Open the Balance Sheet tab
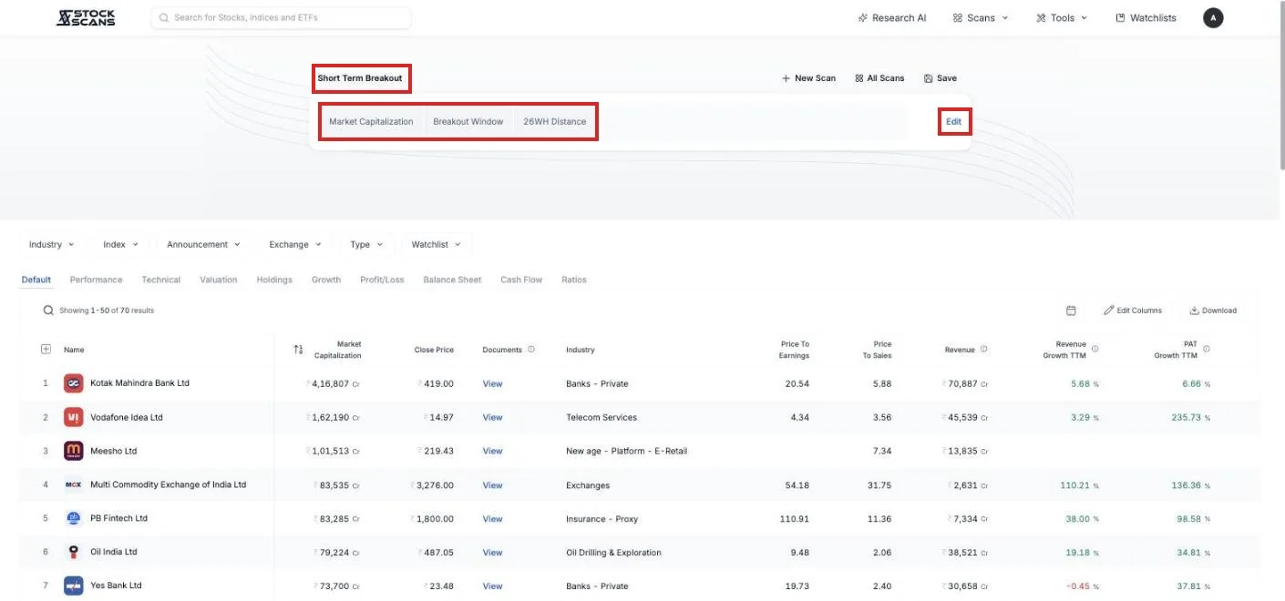The image size is (1285, 601). coord(452,280)
